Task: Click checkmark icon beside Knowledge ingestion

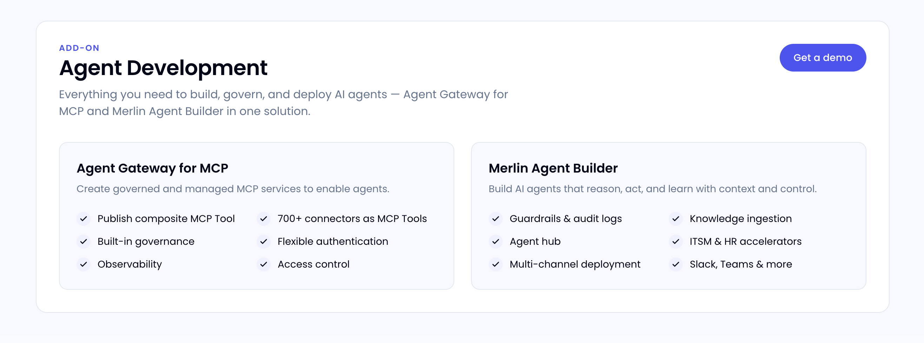Action: click(x=676, y=218)
